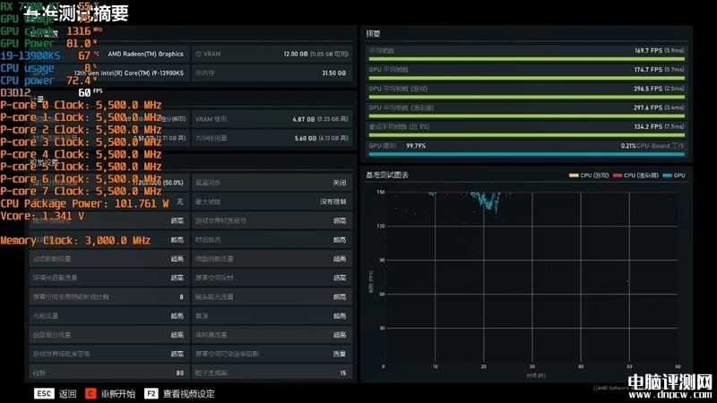Click the 动态刷新质量 setting row
Image resolution: width=717 pixels, height=403 pixels.
pyautogui.click(x=109, y=259)
